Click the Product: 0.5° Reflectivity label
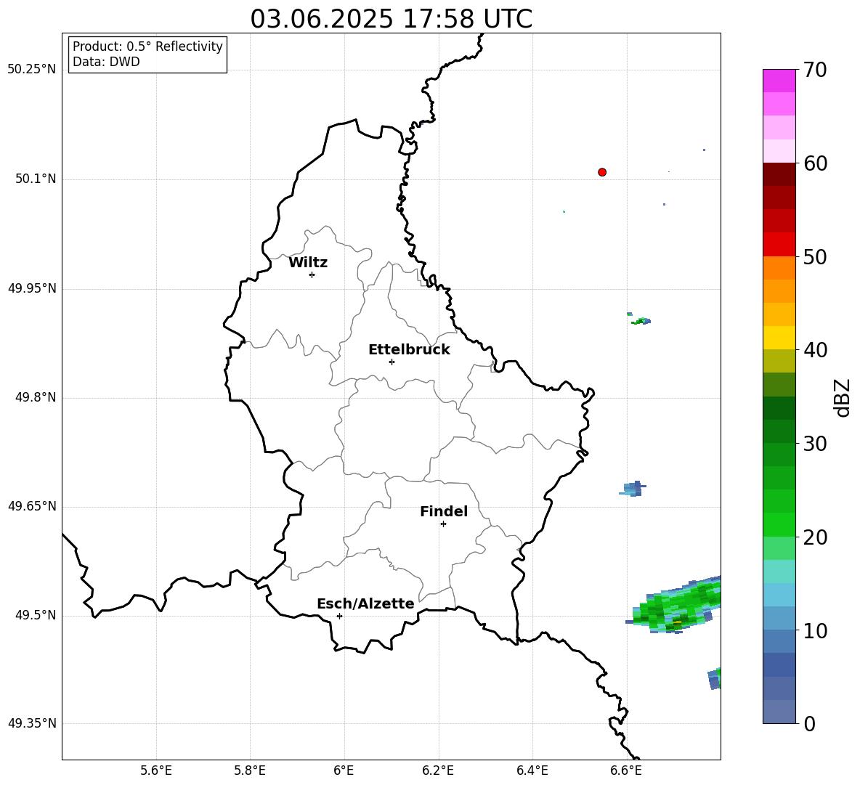The image size is (860, 785). tap(147, 46)
